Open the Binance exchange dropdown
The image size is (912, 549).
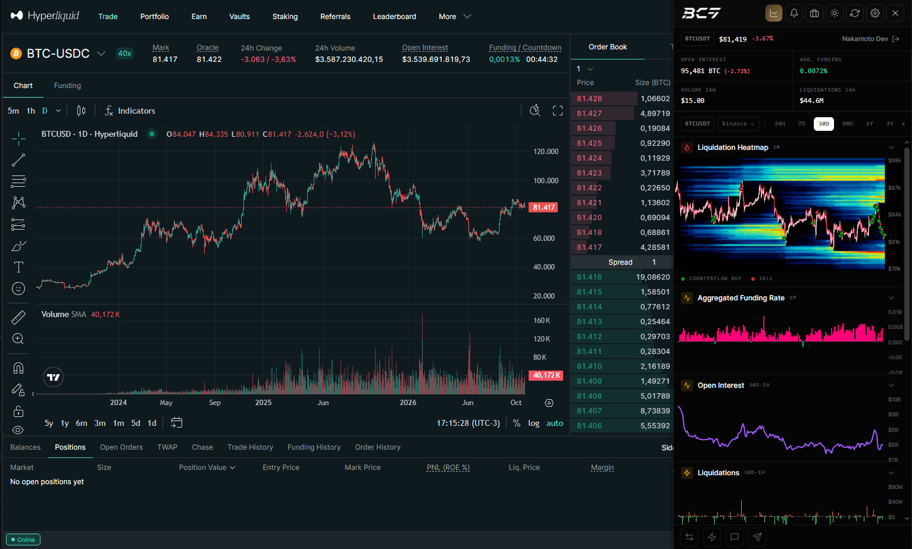[738, 124]
